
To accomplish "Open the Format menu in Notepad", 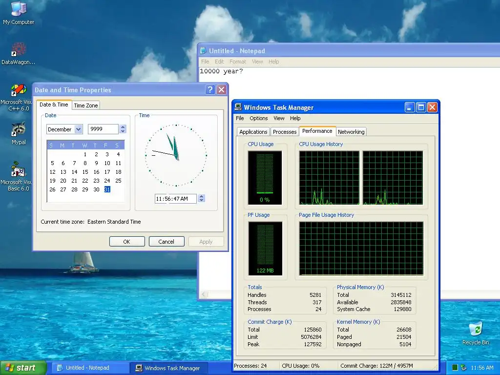I will coord(238,62).
